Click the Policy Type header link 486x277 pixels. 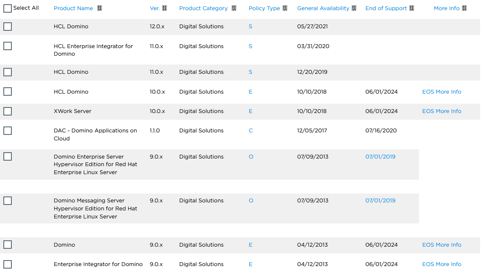tap(264, 8)
